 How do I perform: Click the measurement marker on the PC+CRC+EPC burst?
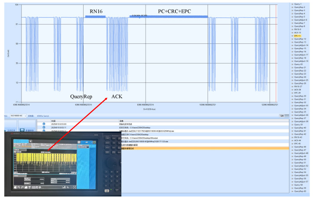[x=139, y=18]
